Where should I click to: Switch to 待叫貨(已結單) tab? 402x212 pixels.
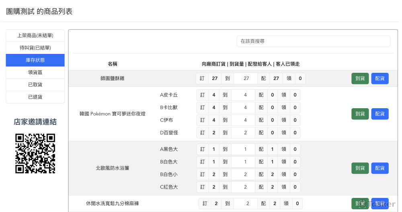tap(35, 48)
